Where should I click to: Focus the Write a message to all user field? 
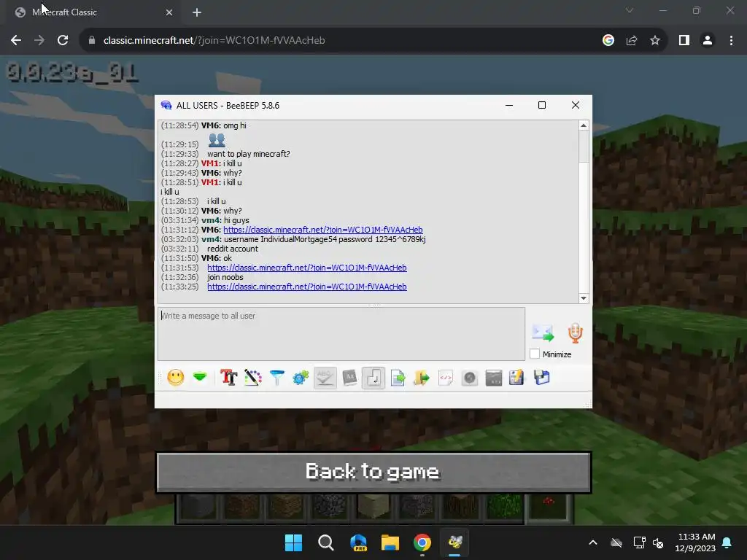click(x=341, y=334)
